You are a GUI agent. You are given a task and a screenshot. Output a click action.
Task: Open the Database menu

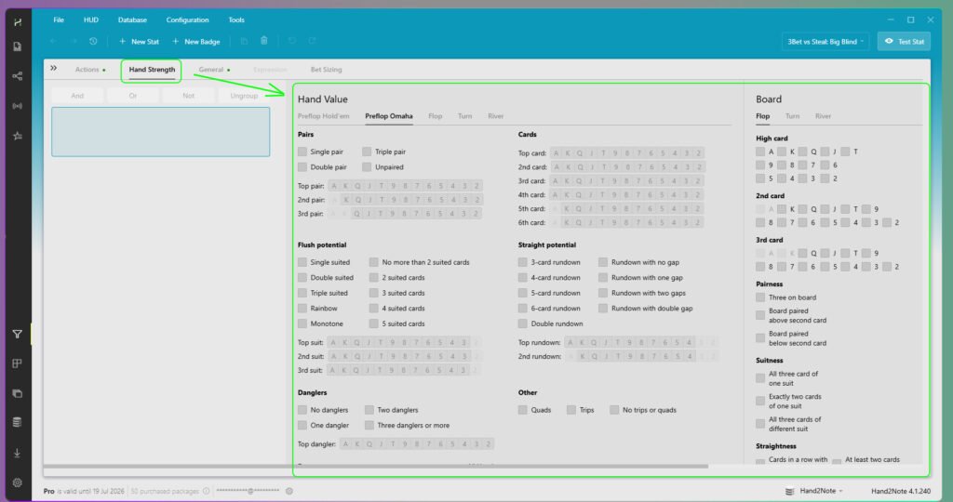coord(132,20)
